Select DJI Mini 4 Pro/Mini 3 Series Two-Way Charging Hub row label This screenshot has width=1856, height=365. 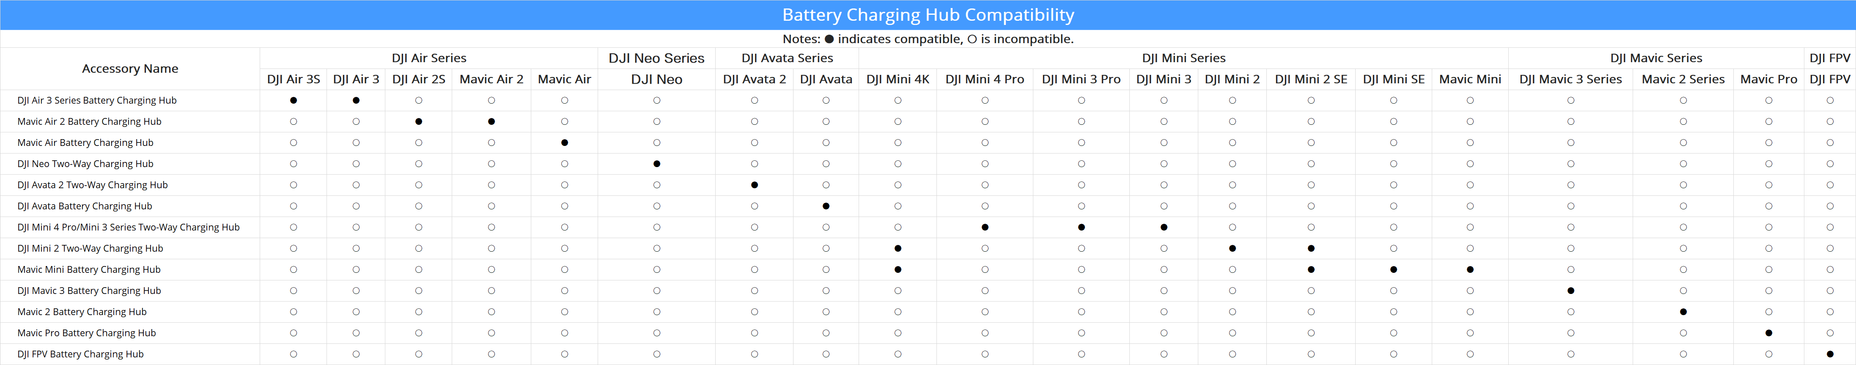click(x=128, y=228)
